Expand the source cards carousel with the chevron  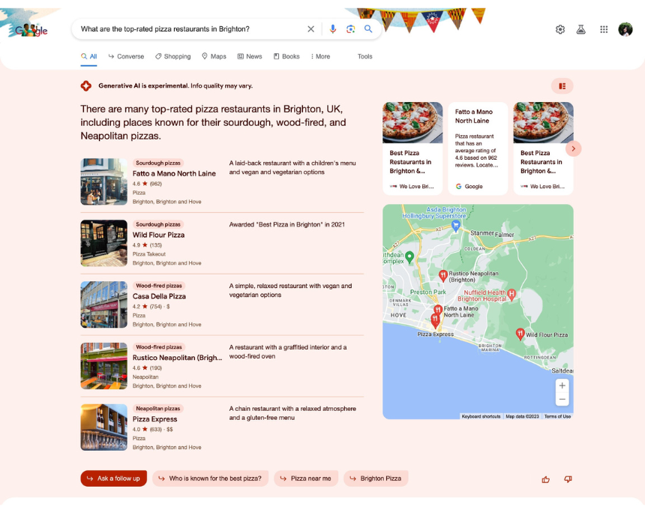pyautogui.click(x=574, y=148)
